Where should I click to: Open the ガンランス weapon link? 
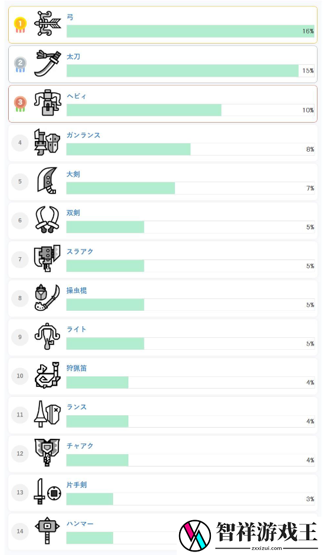point(84,135)
